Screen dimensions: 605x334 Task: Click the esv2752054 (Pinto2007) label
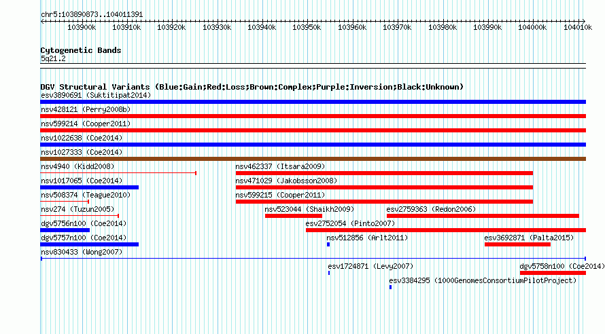[x=350, y=223]
